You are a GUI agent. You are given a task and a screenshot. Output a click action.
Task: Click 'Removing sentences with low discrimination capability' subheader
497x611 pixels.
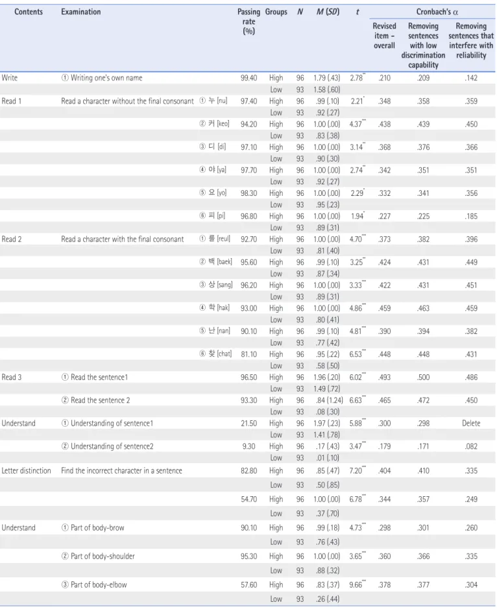(423, 45)
